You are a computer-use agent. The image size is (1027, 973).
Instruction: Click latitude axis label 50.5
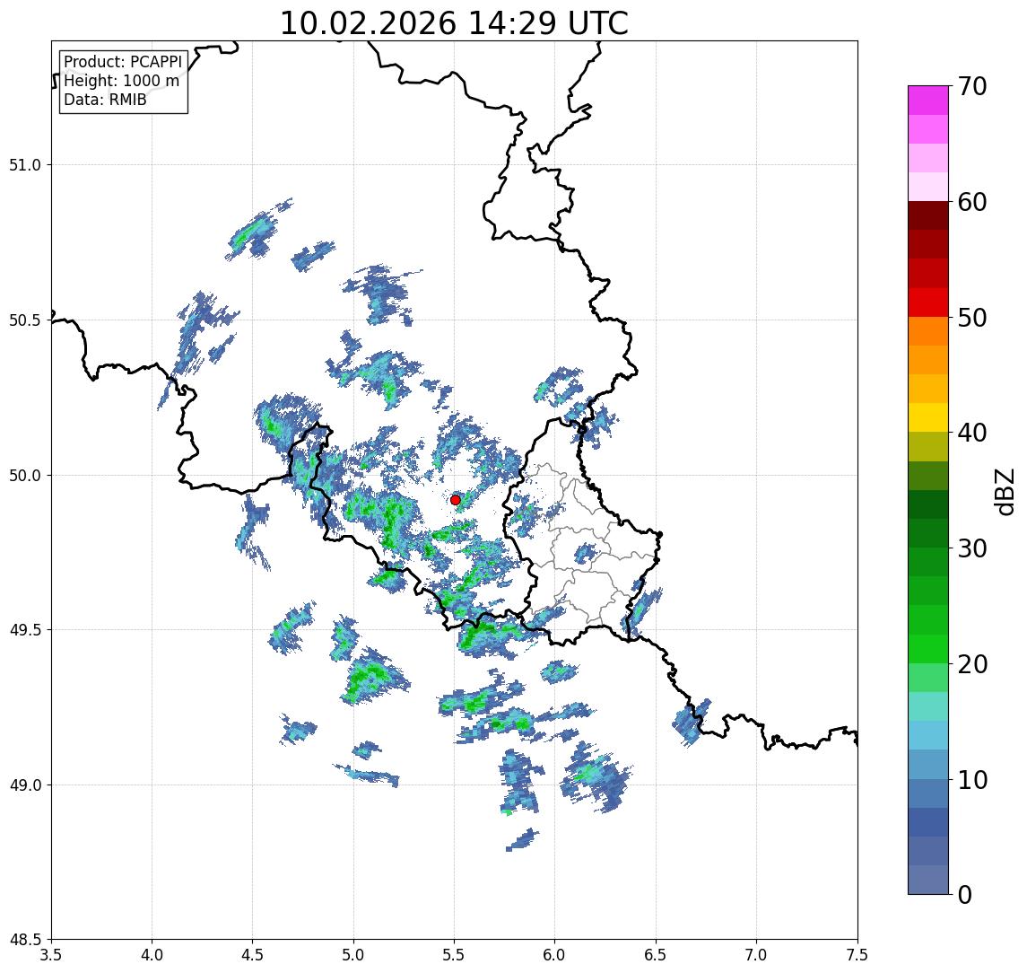24,320
